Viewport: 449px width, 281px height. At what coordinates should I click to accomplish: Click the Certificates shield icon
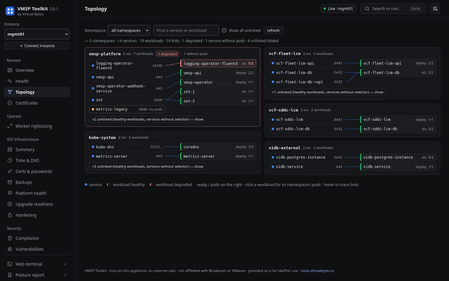click(x=10, y=103)
